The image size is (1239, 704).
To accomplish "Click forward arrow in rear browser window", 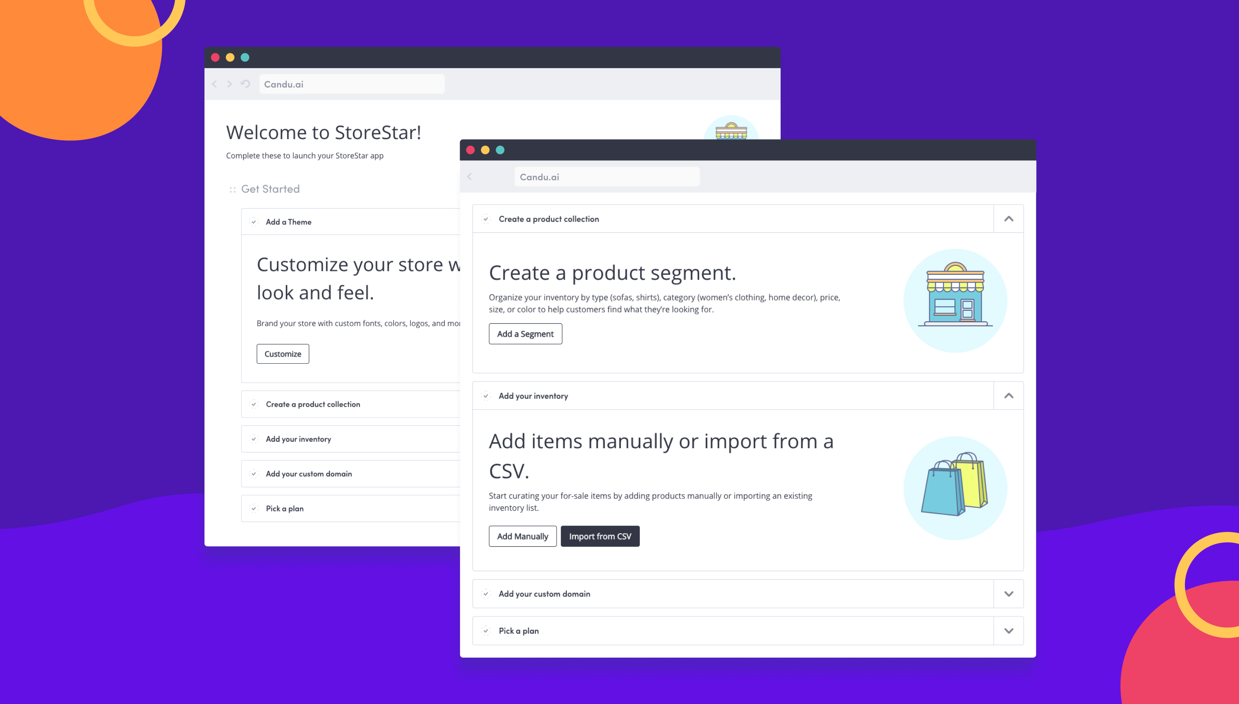I will (230, 84).
